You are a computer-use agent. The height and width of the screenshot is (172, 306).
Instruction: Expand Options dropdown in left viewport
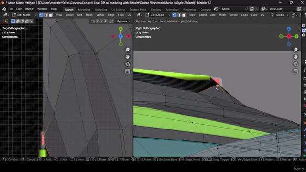pos(123,21)
